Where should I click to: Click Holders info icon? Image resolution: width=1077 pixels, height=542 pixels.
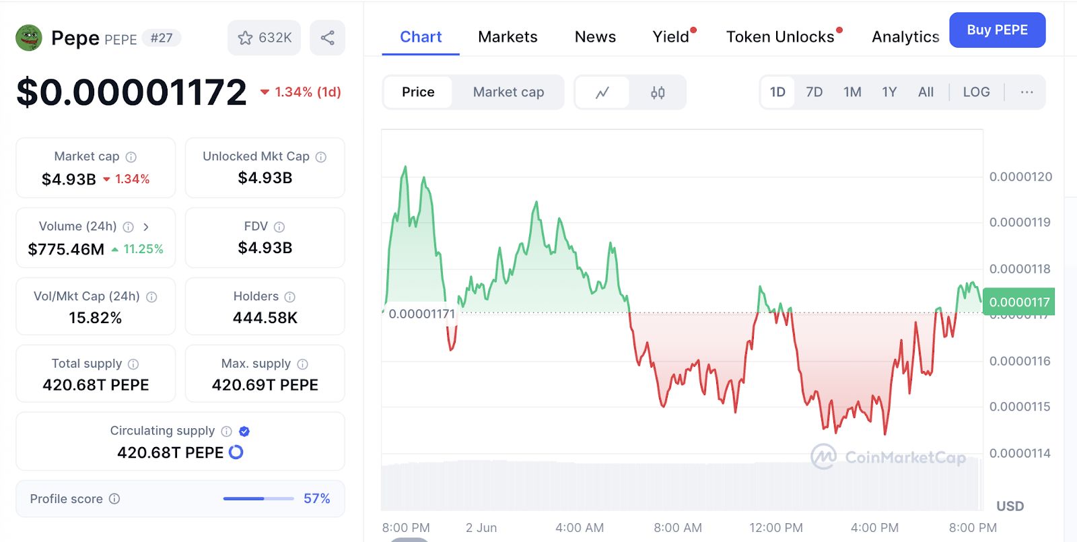tap(290, 297)
